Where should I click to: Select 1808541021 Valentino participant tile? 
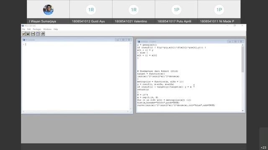pyautogui.click(x=134, y=12)
